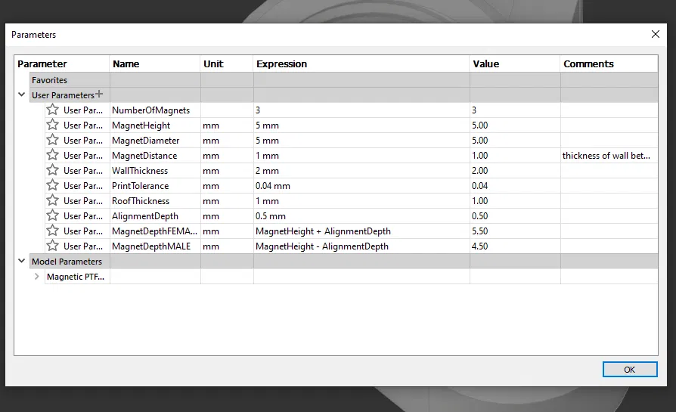Favorite the MagnetDepthMALE parameter star

(53, 245)
